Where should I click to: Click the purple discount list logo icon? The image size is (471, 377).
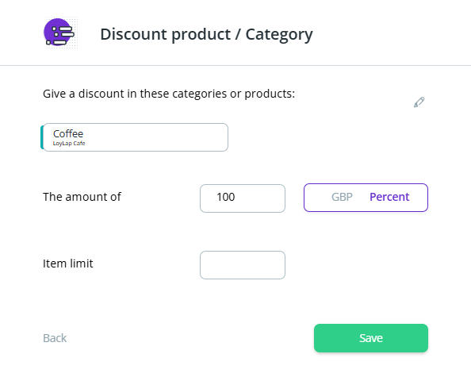tap(59, 33)
